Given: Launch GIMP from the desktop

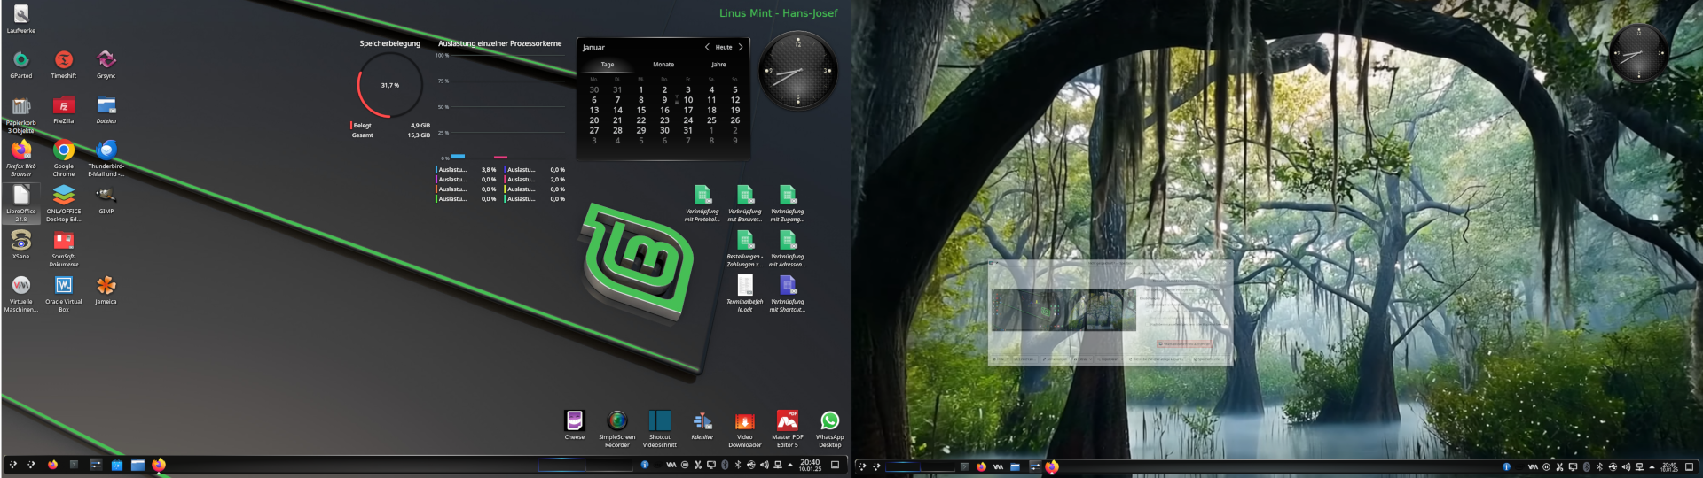Looking at the screenshot, I should pos(106,196).
